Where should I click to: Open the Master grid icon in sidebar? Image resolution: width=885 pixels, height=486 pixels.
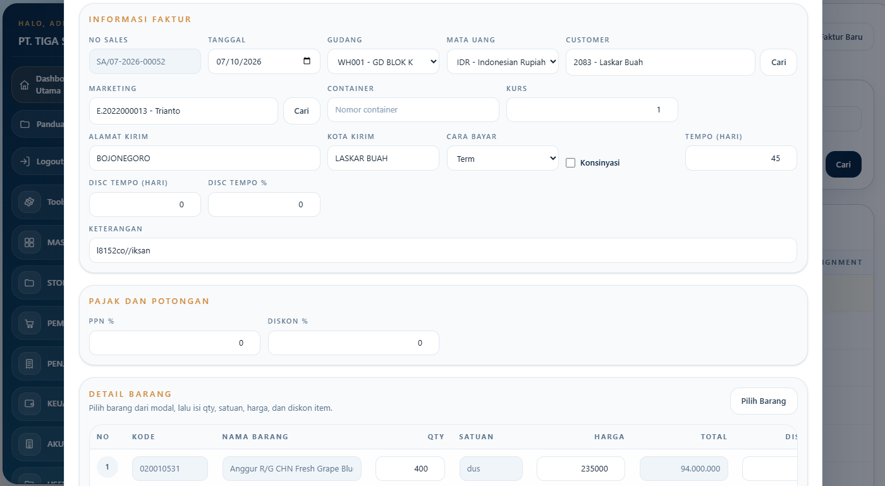pos(29,242)
